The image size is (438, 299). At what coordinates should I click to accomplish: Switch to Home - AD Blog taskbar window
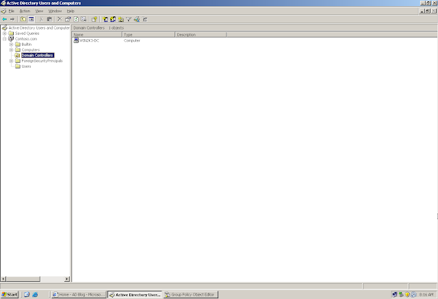coord(79,294)
